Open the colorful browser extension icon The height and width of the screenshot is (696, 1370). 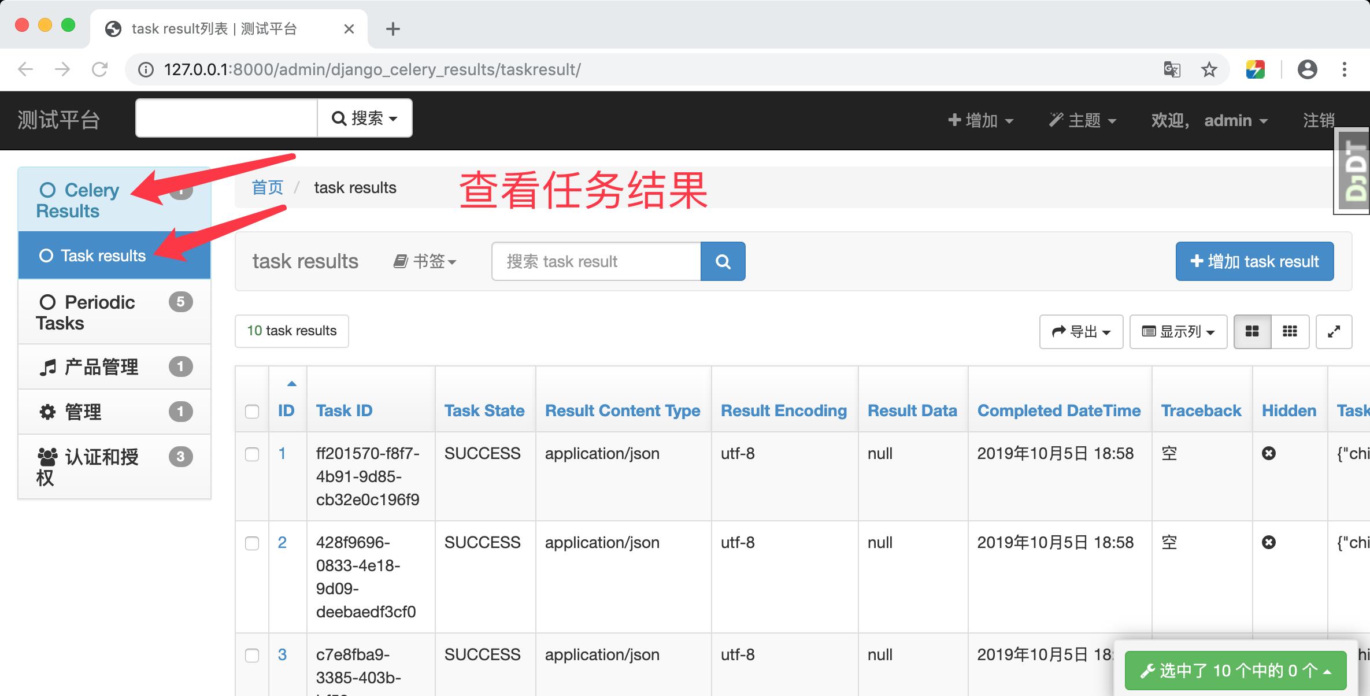click(x=1255, y=70)
